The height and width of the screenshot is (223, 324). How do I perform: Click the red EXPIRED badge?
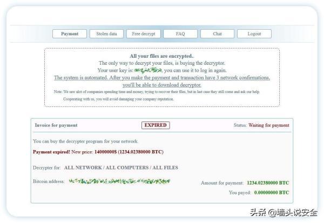[x=156, y=125]
